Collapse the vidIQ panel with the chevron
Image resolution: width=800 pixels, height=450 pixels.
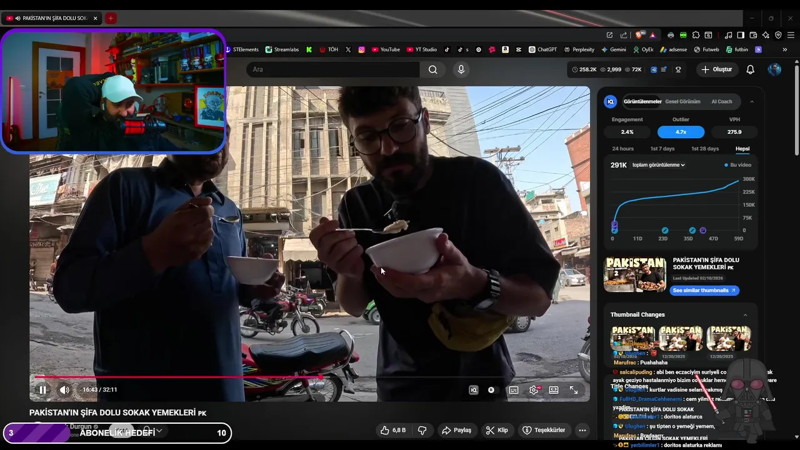(x=752, y=101)
